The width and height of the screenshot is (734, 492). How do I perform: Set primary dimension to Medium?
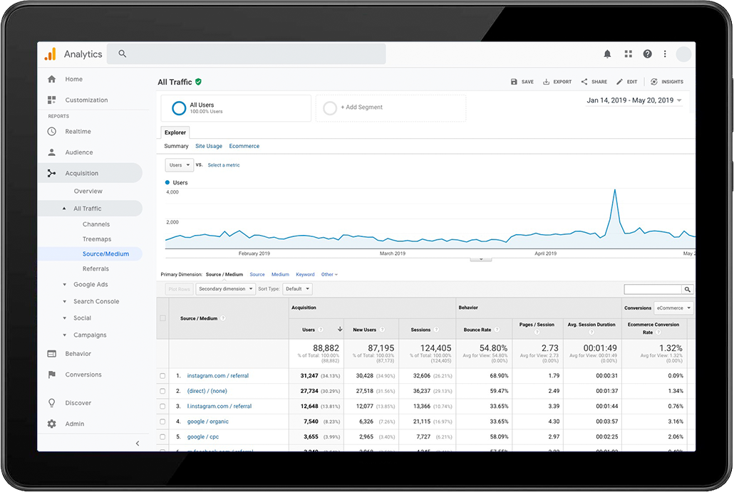[280, 275]
